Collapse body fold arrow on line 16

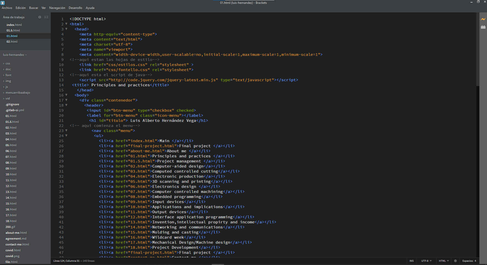tap(66, 95)
